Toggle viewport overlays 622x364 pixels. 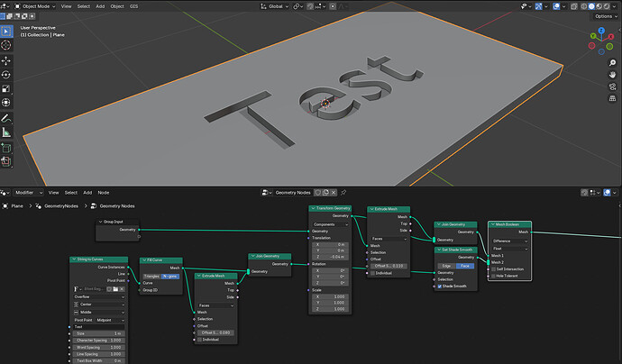click(556, 6)
